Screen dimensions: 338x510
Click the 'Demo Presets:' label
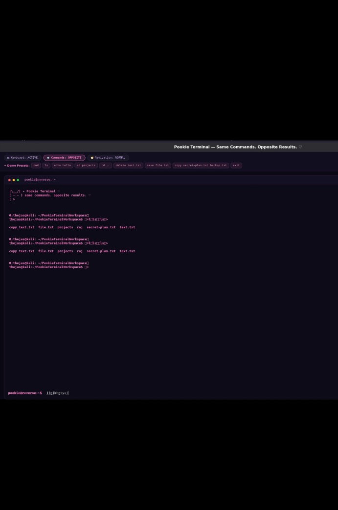click(x=17, y=166)
